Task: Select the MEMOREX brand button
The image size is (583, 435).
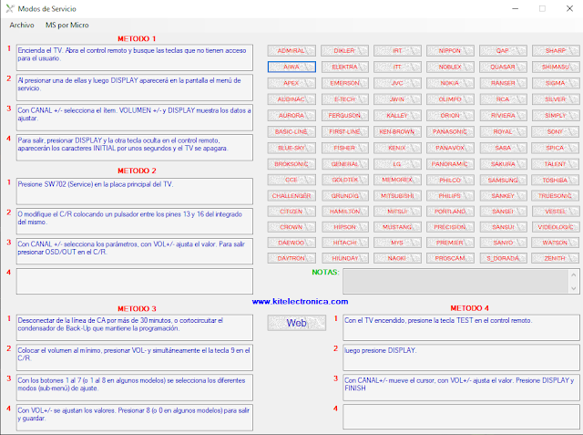Action: (397, 180)
